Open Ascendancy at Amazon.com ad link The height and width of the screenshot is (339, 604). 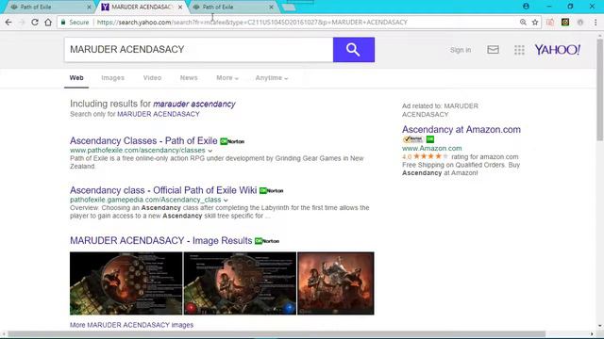[461, 130]
